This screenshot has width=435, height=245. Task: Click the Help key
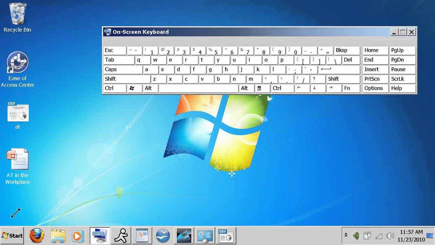[x=403, y=88]
